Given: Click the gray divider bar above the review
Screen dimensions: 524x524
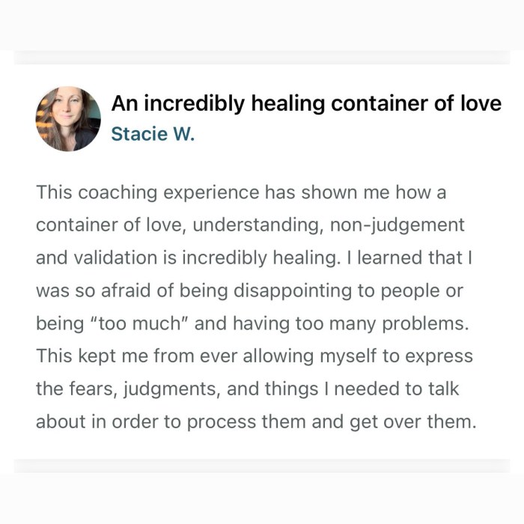Looking at the screenshot, I should click(x=262, y=58).
